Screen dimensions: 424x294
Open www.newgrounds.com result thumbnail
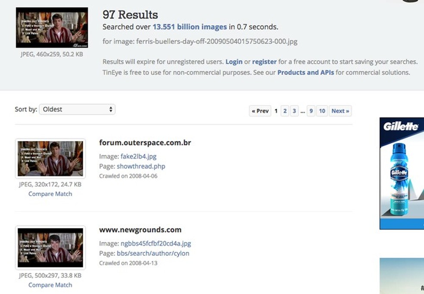[x=50, y=248]
